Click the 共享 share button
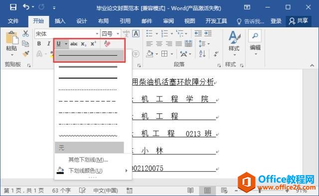This screenshot has height=196, width=319. coord(299,21)
